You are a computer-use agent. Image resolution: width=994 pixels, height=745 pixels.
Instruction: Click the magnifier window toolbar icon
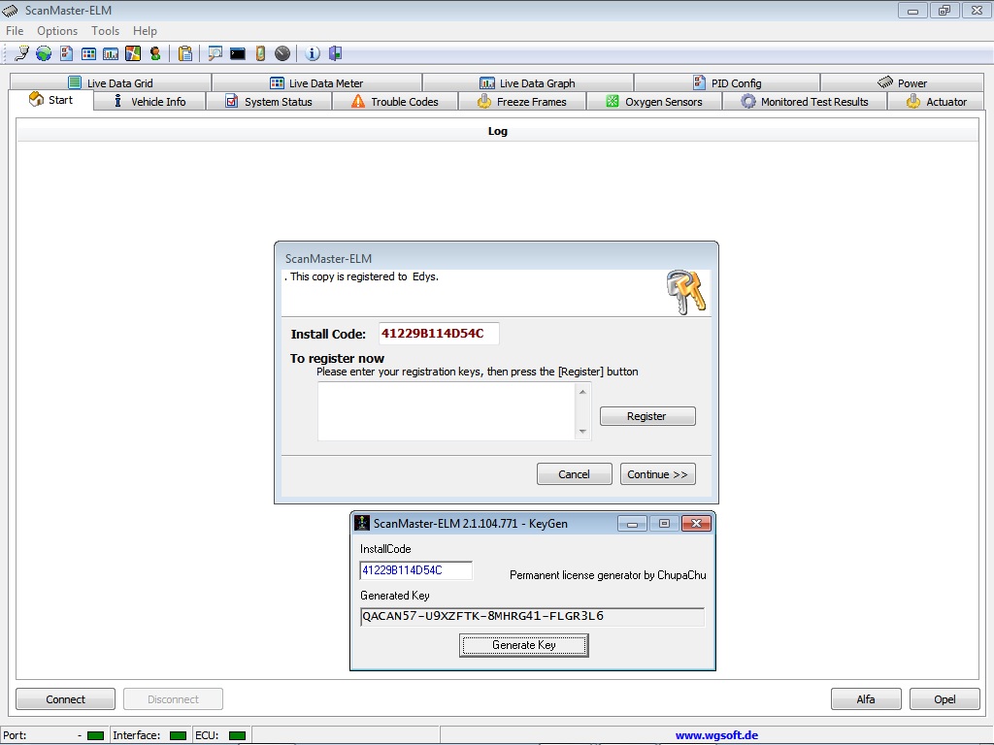pos(215,54)
